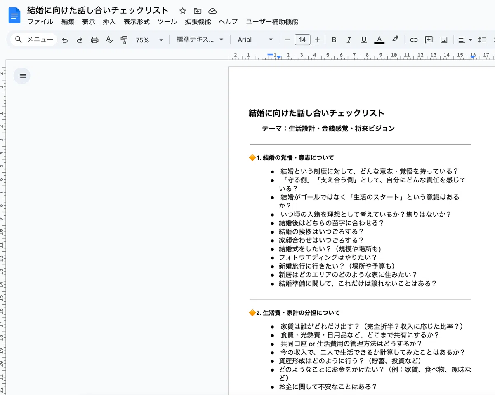This screenshot has width=495, height=395.
Task: Click bullet 新居はどのエリアのどのような家に住みたい？
Action: [348, 275]
